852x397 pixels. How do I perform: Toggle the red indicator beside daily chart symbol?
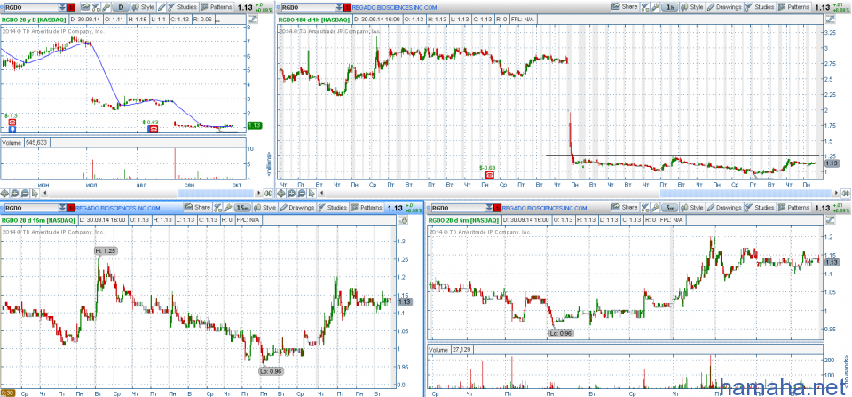pyautogui.click(x=71, y=6)
